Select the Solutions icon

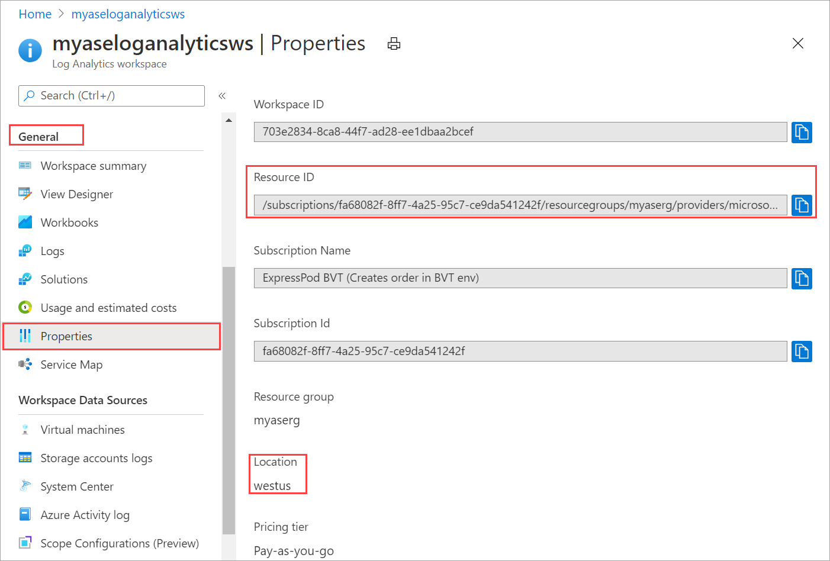pyautogui.click(x=25, y=279)
